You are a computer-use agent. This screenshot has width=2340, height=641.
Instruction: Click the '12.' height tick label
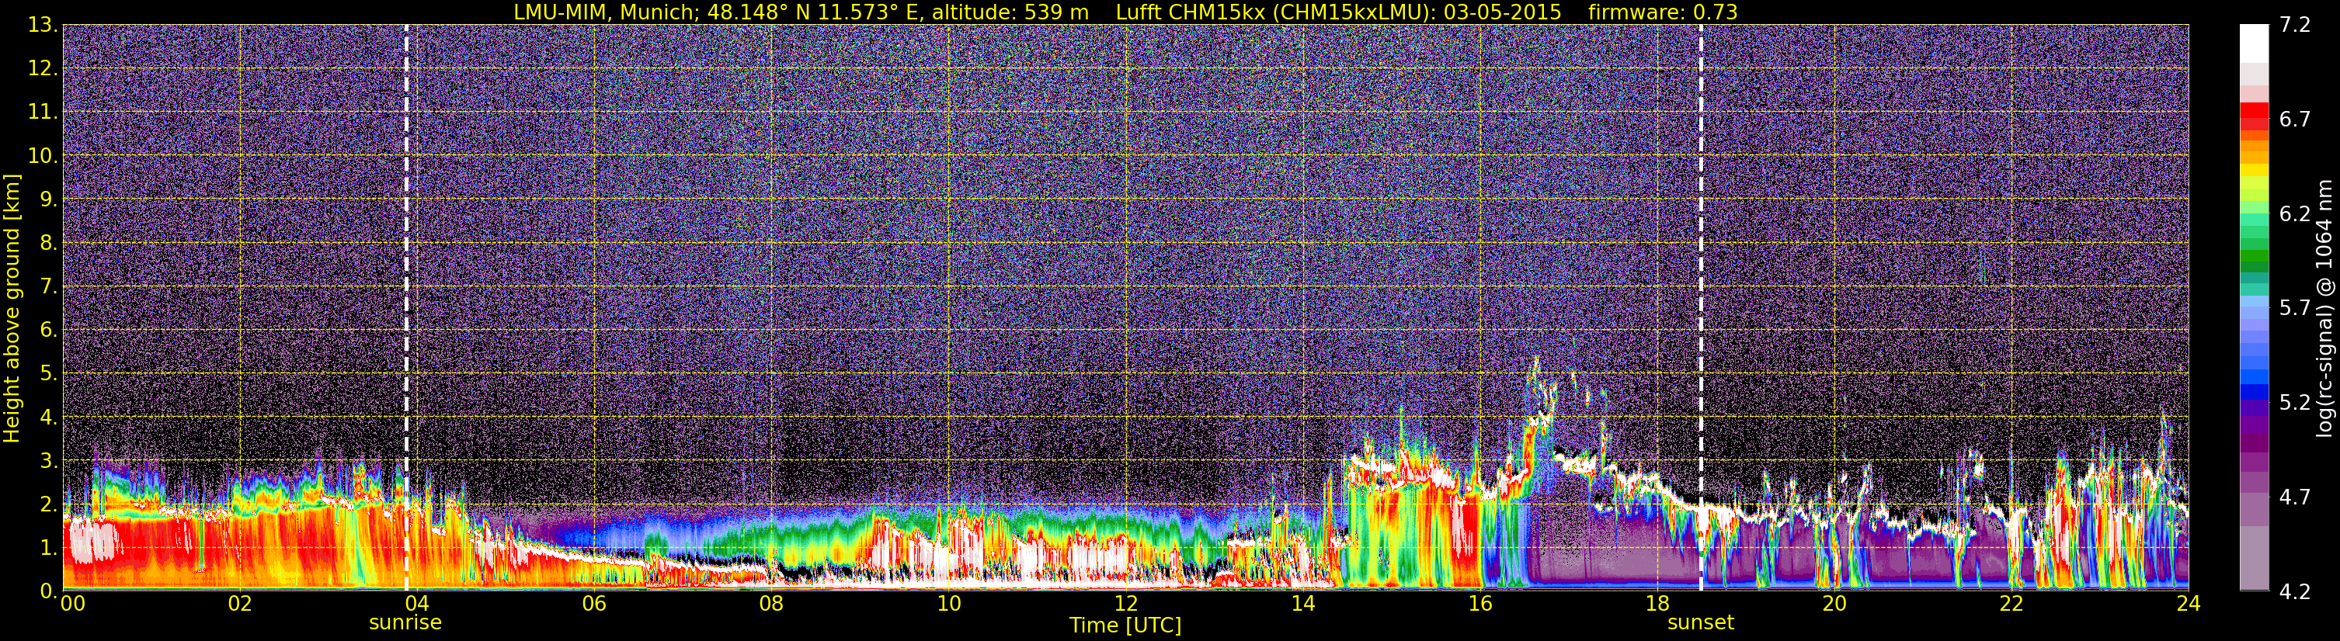(x=43, y=68)
